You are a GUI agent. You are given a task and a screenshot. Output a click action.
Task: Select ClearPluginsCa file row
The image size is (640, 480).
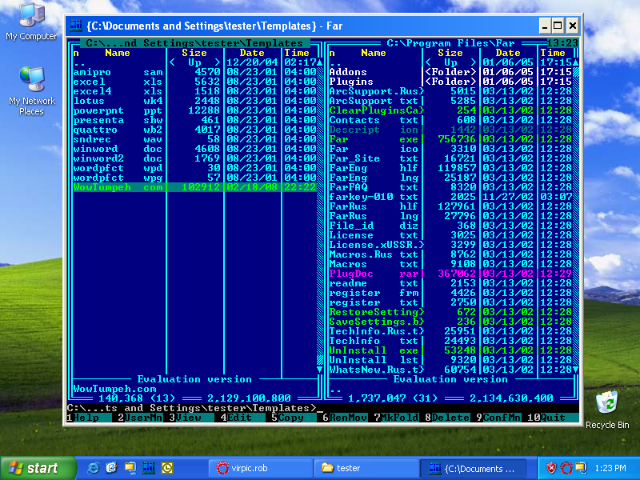click(450, 110)
